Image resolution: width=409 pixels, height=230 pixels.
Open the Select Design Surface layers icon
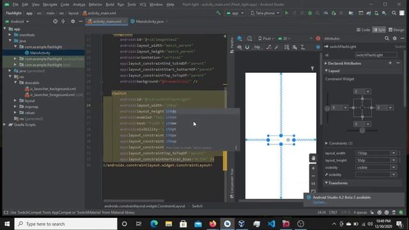point(240,38)
